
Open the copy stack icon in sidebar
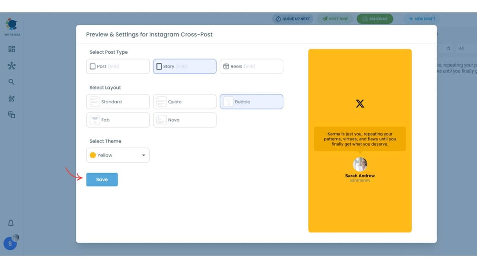coord(11,115)
